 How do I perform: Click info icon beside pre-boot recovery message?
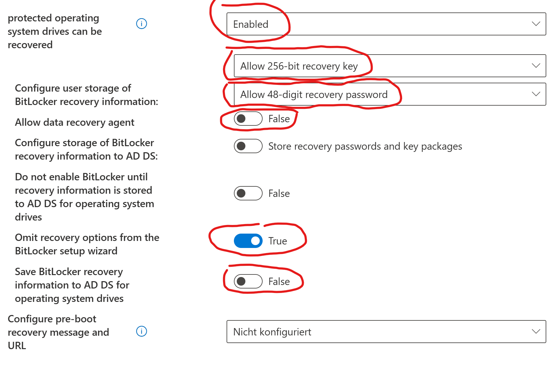point(141,332)
